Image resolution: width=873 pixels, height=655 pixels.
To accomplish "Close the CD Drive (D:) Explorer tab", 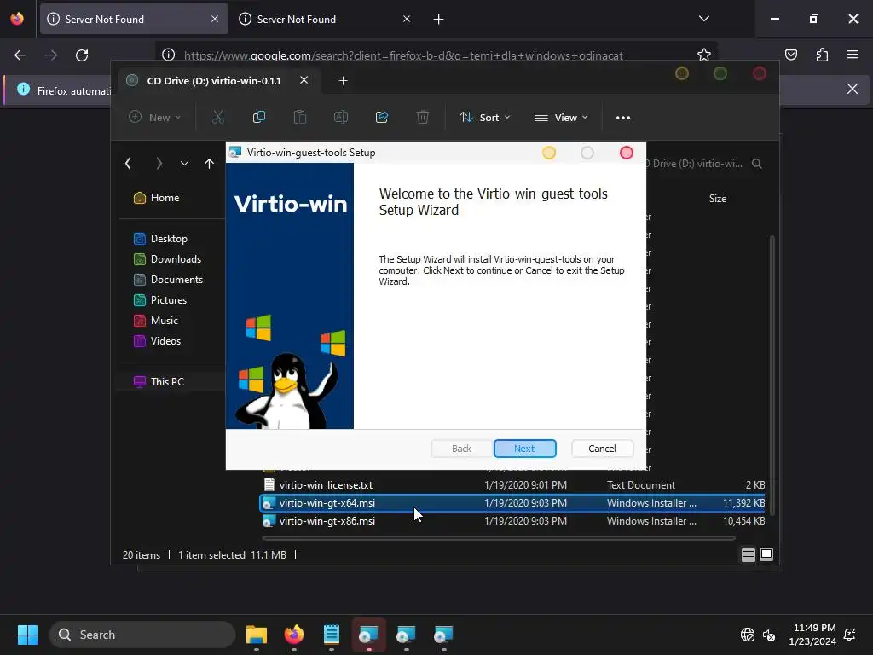I will 304,80.
